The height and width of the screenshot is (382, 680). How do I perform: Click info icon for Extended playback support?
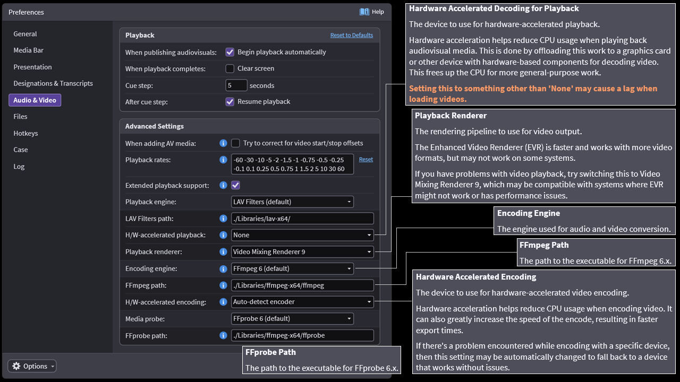click(x=223, y=185)
